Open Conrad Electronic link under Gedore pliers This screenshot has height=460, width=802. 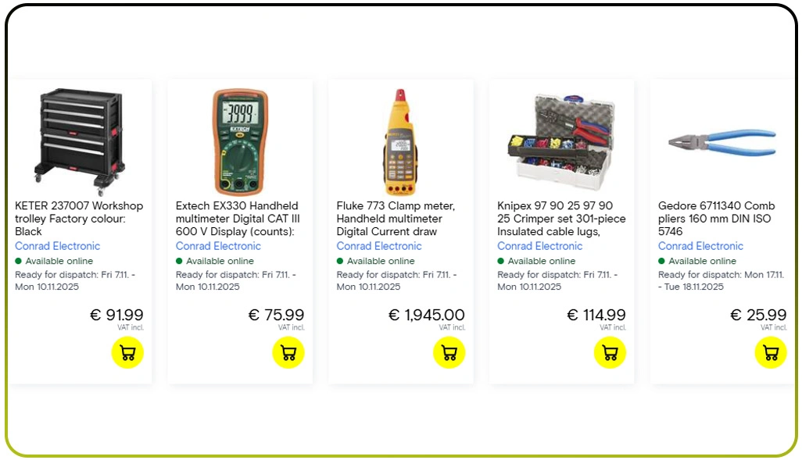pyautogui.click(x=700, y=245)
